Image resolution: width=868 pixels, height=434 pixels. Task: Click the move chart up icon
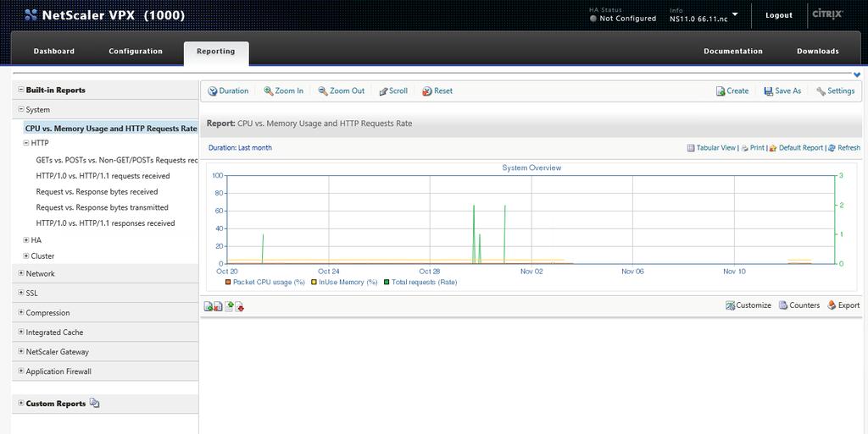click(229, 306)
